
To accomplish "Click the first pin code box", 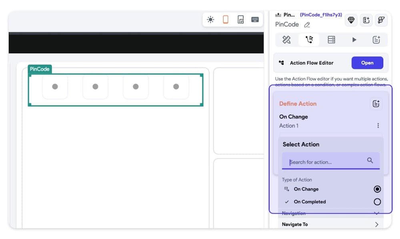I will tap(55, 87).
